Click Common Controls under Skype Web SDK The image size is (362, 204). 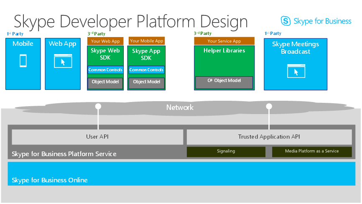pos(105,70)
